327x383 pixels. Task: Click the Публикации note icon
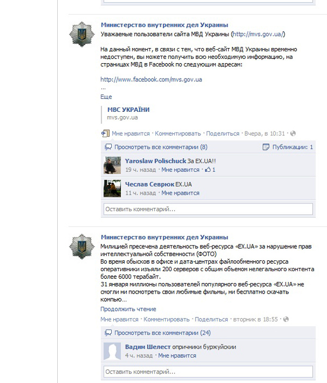coord(266,147)
